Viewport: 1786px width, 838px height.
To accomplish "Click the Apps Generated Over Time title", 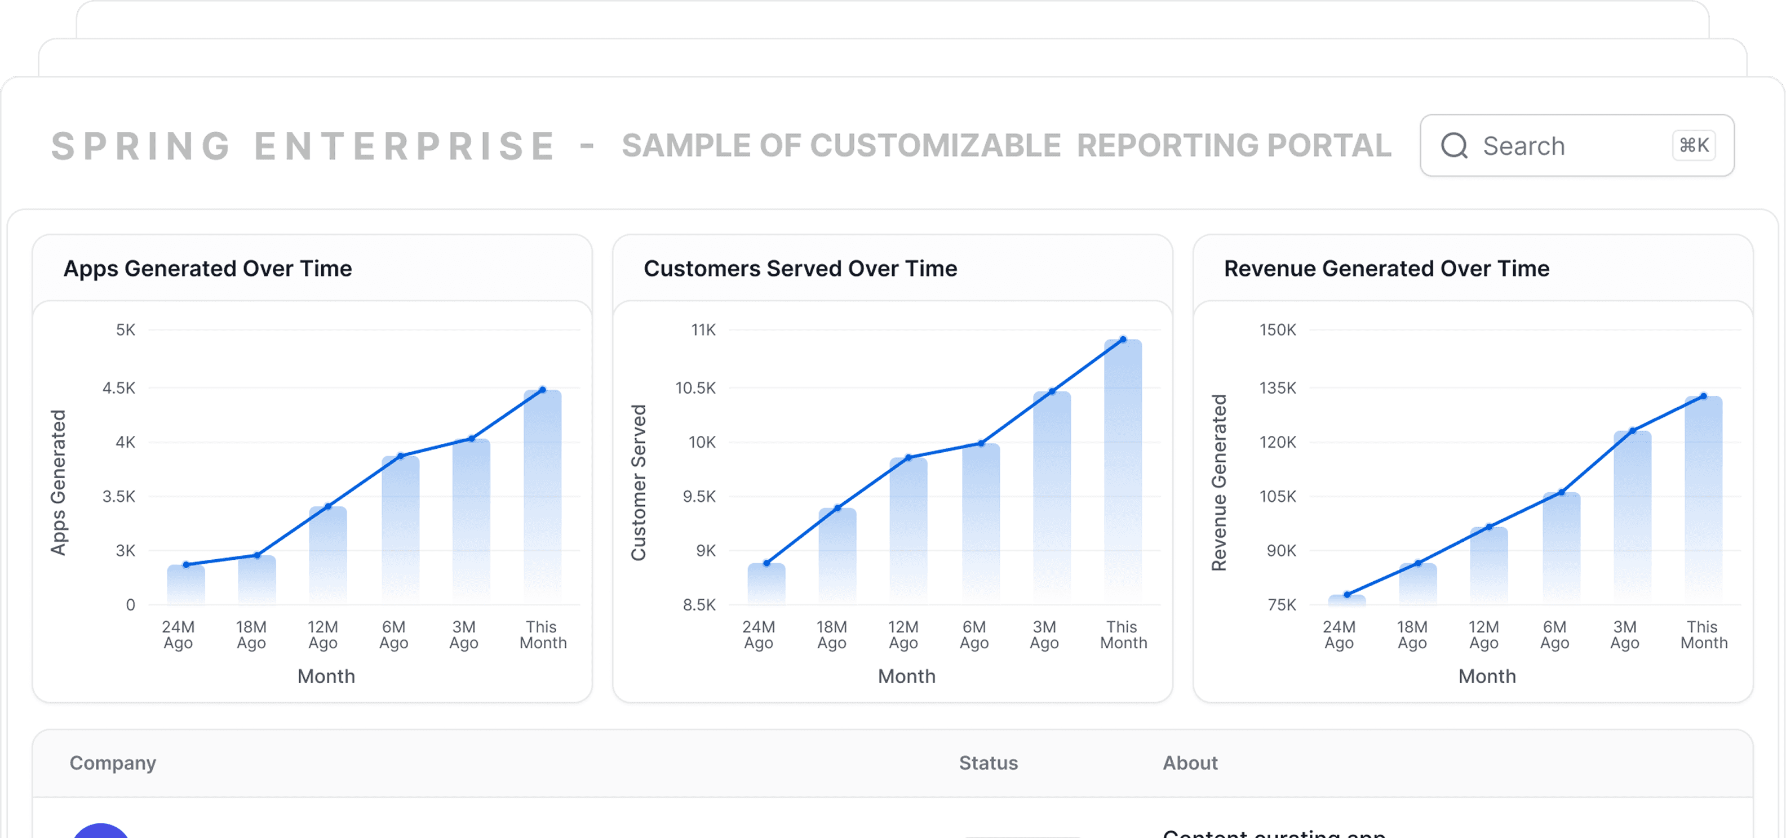I will (207, 269).
